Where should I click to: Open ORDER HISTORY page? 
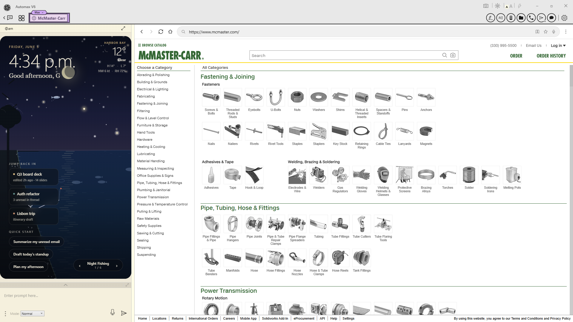[551, 56]
